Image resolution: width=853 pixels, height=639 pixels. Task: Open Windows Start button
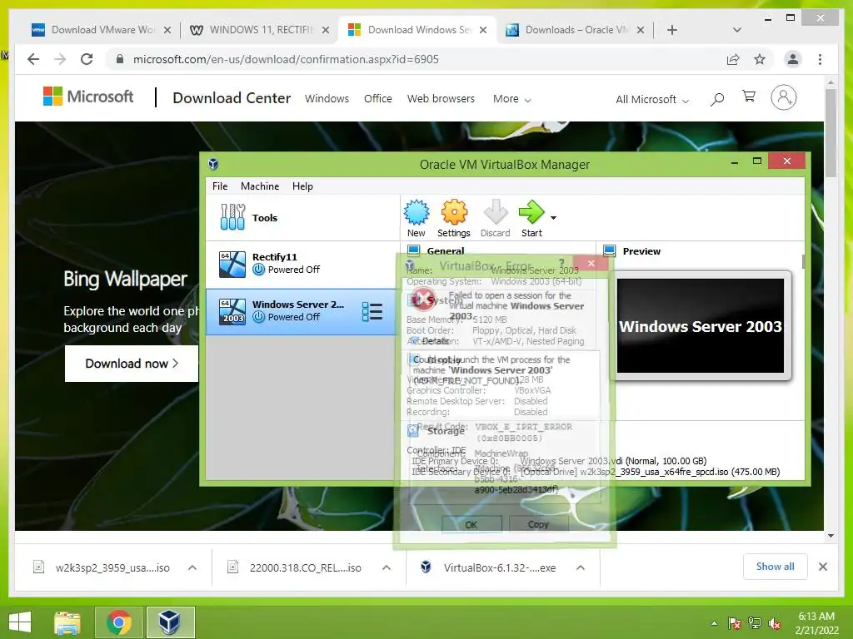pyautogui.click(x=20, y=622)
